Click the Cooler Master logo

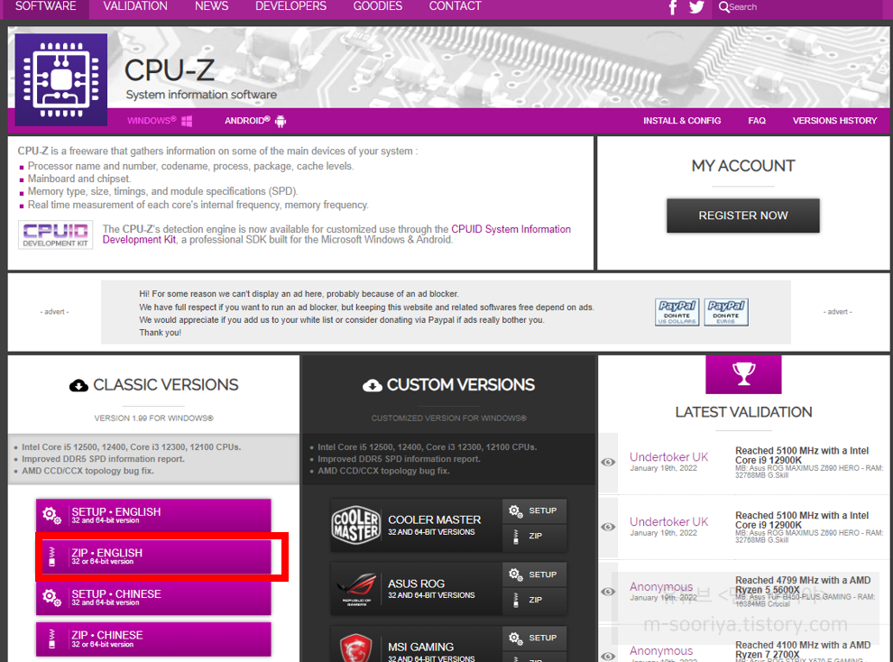pyautogui.click(x=356, y=525)
